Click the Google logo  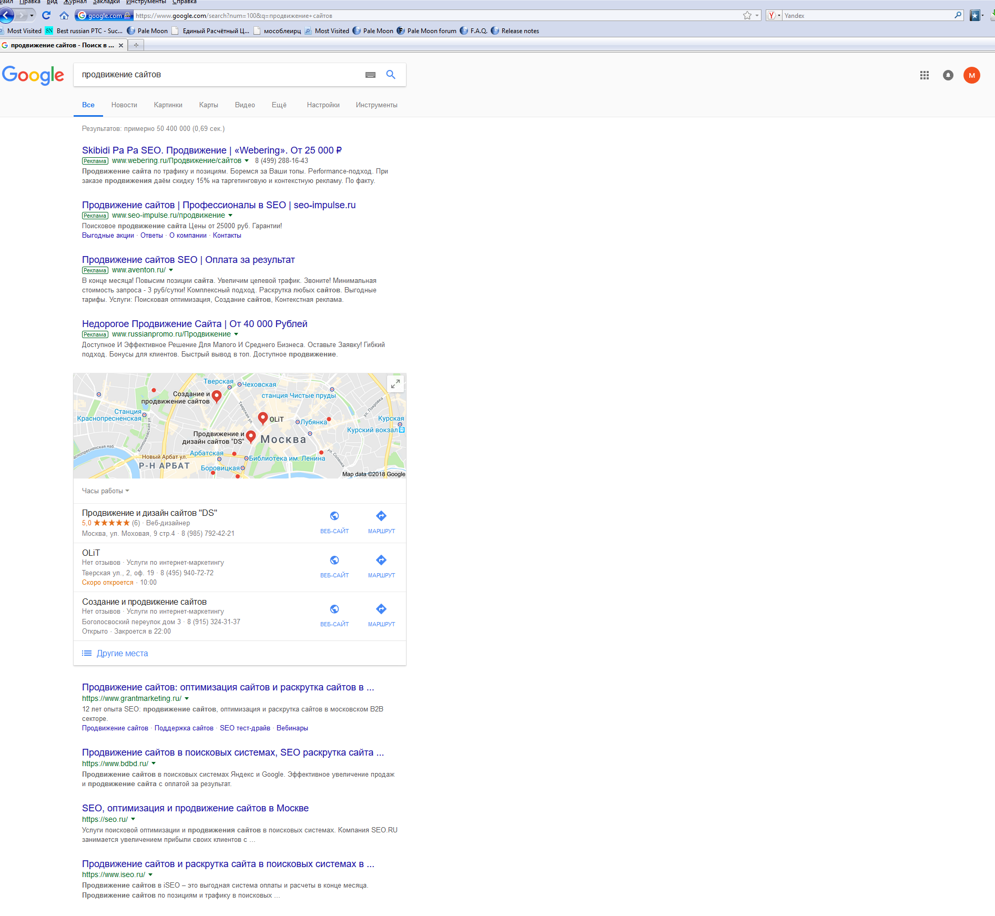[x=33, y=75]
